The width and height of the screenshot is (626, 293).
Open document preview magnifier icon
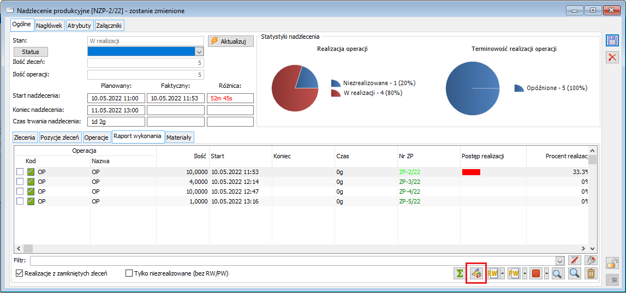pos(558,273)
